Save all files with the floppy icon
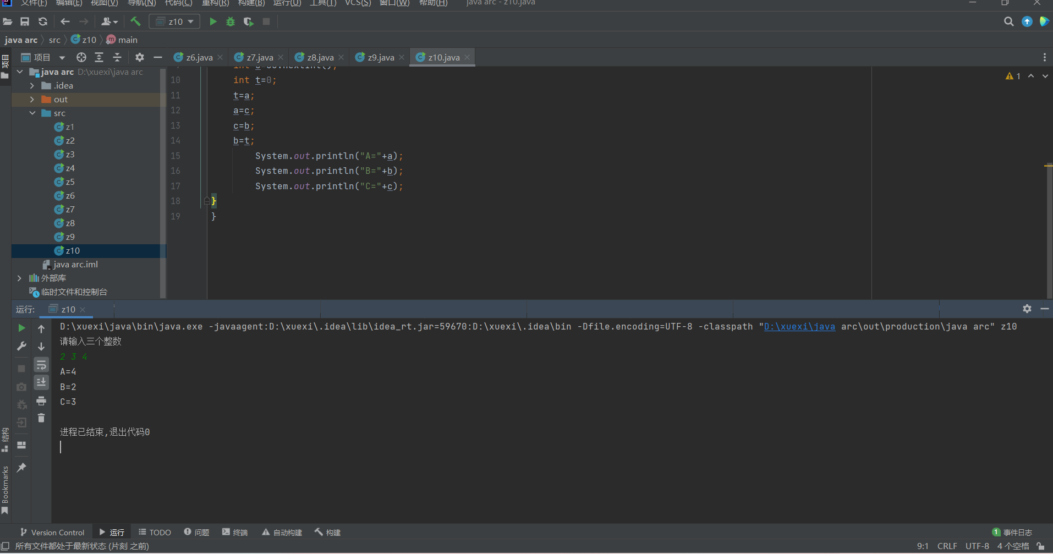 tap(25, 21)
